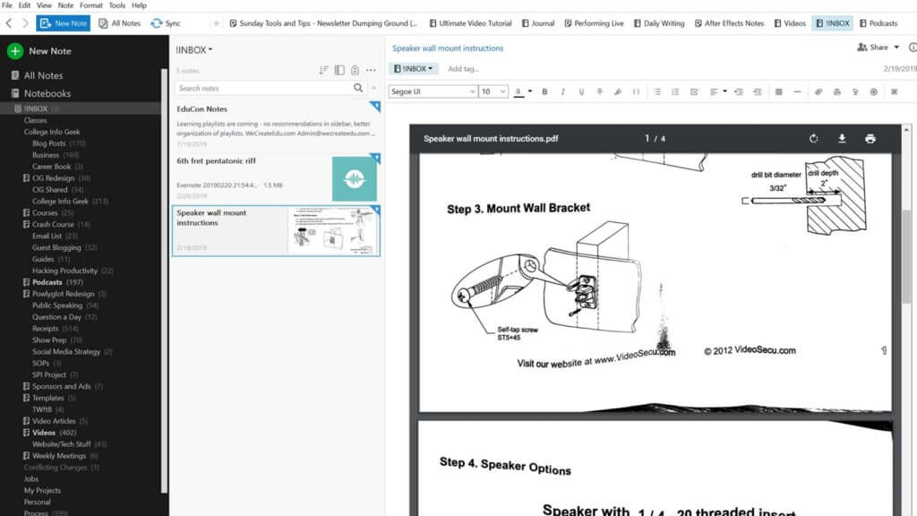Toggle strikethrough formatting
Screen dimensions: 917x516
[x=599, y=92]
